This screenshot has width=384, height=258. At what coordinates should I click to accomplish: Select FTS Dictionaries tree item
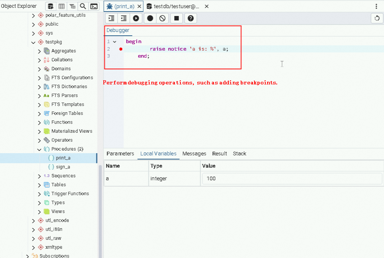(69, 87)
